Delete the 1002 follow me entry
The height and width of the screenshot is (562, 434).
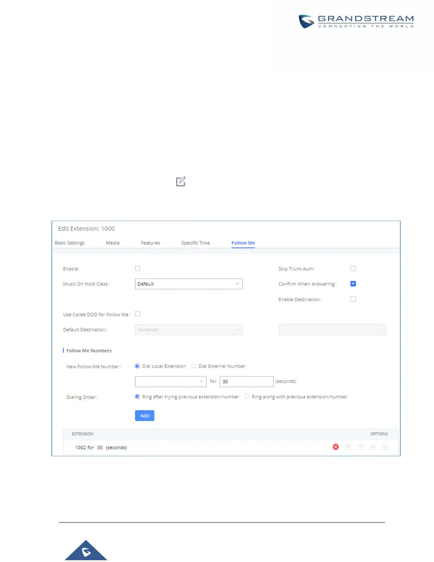coord(336,447)
